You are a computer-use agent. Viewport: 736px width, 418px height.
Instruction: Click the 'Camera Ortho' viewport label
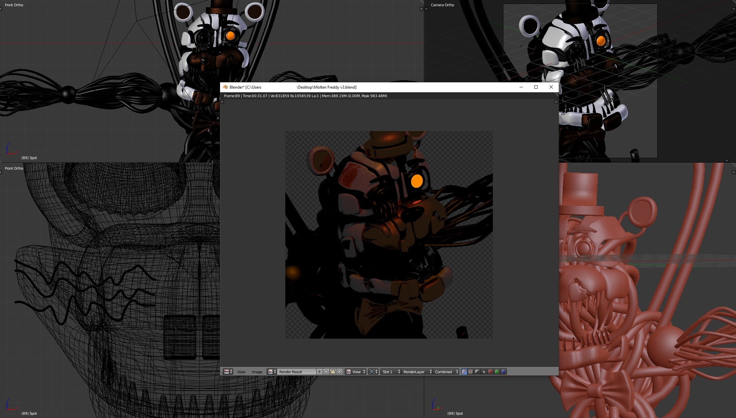[x=442, y=5]
